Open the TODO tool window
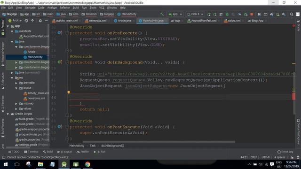Image resolution: width=301 pixels, height=169 pixels. click(14, 152)
